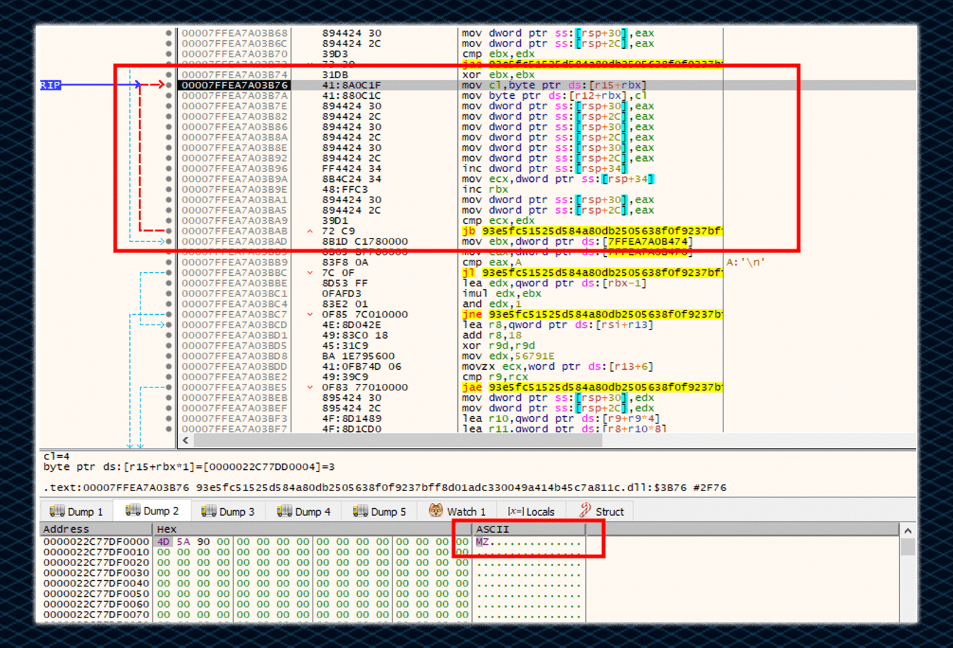Click the byte ptr ds:[r15+rbx*1] info line
This screenshot has height=648, width=953.
point(189,467)
